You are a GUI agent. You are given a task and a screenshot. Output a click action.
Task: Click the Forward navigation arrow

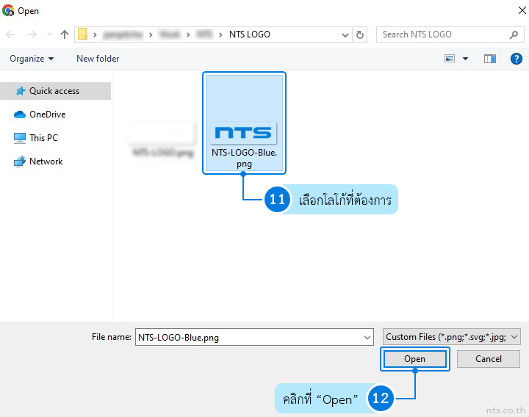32,35
